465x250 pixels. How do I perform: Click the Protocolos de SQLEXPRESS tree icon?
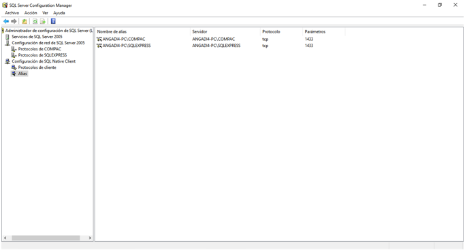point(14,55)
